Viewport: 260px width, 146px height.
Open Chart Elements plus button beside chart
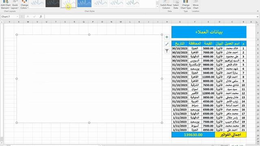coord(167,37)
